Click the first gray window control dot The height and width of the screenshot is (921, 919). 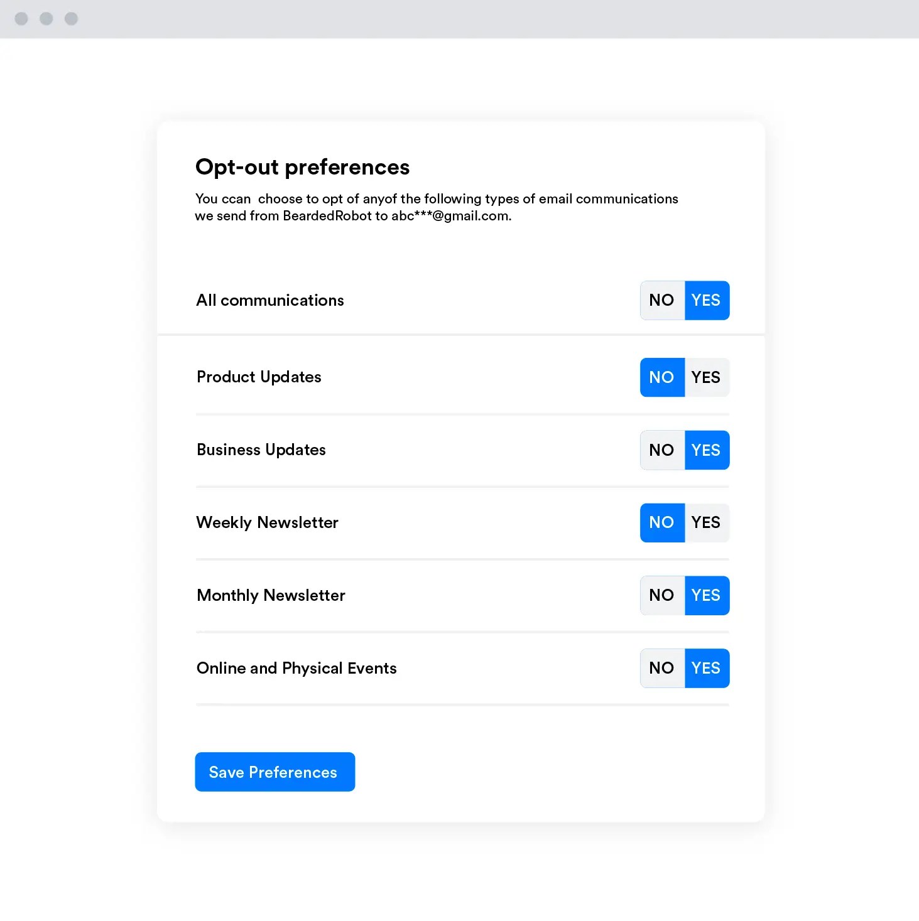[21, 19]
